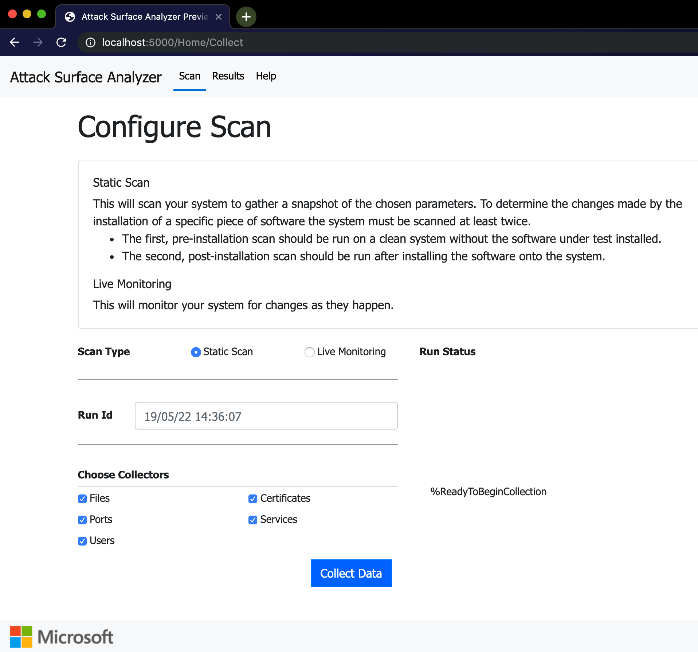Click the Choose Collectors heading
This screenshot has height=652, width=698.
click(x=123, y=475)
